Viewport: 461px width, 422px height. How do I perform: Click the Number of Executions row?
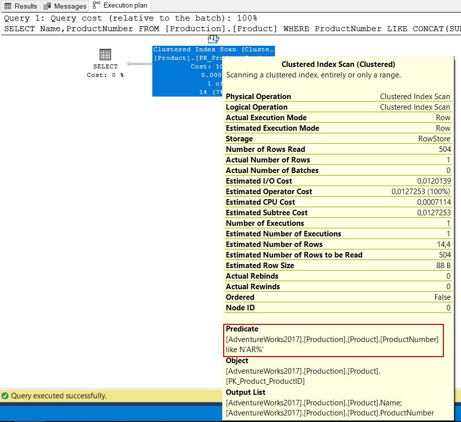(338, 223)
